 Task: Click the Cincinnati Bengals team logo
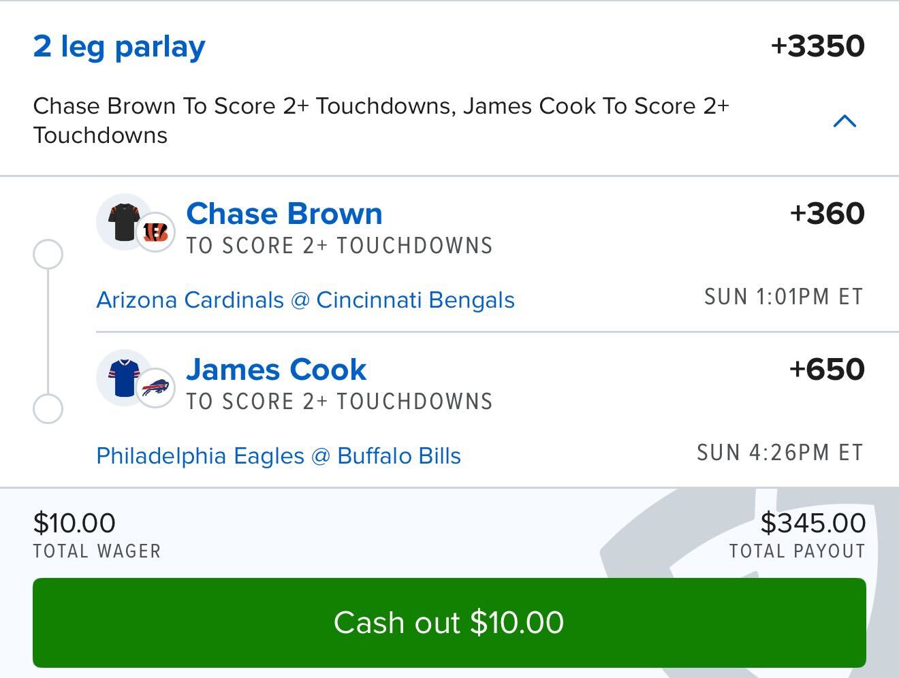tap(155, 233)
